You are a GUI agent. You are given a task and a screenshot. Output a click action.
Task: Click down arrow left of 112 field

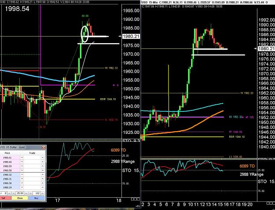click(30, 193)
